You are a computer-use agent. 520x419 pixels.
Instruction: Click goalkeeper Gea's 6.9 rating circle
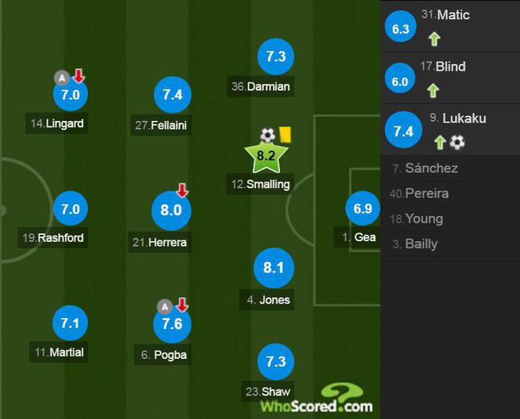[362, 208]
